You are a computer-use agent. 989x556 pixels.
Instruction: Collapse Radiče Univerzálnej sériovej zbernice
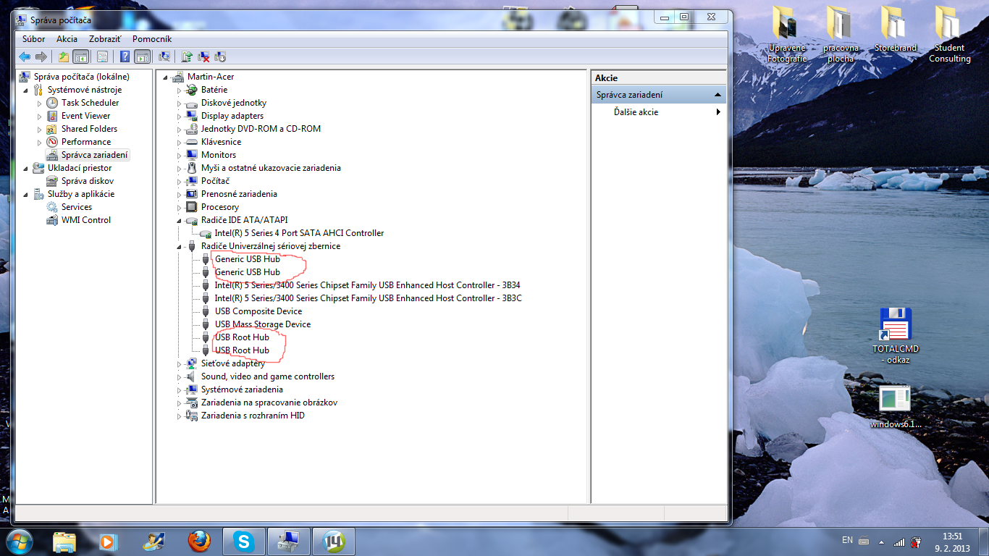(180, 246)
